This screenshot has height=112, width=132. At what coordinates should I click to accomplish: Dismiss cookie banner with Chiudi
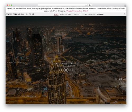point(86,11)
